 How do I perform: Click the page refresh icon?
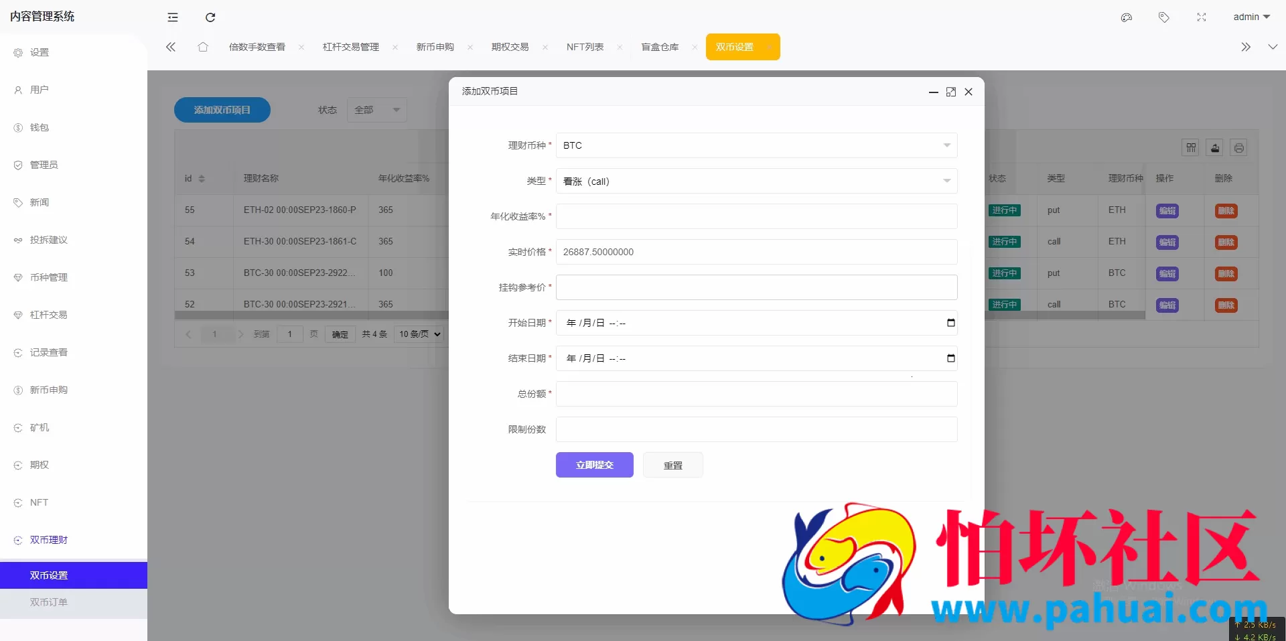(x=210, y=17)
